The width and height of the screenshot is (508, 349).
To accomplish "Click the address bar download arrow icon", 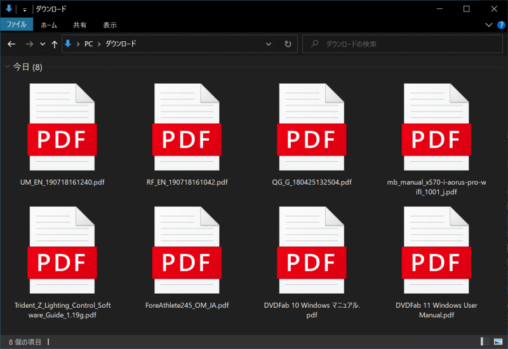I will pyautogui.click(x=68, y=43).
